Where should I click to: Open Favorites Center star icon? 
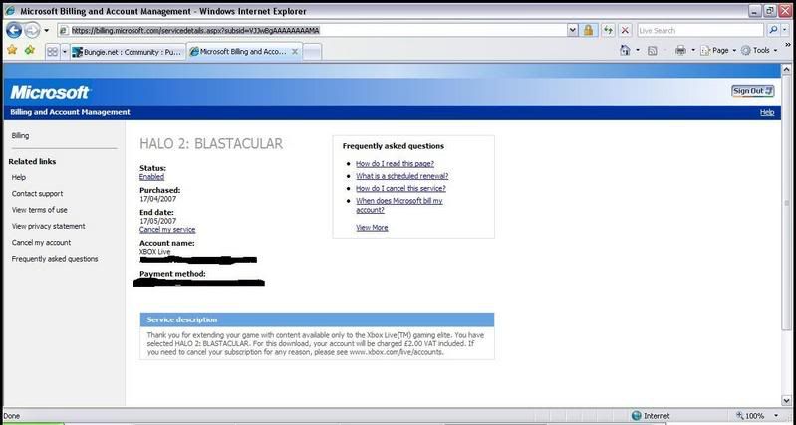[x=12, y=50]
